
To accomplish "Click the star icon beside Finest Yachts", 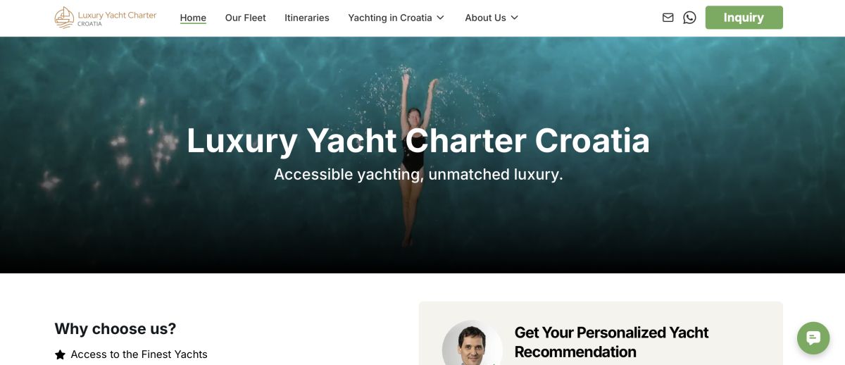I will point(61,354).
